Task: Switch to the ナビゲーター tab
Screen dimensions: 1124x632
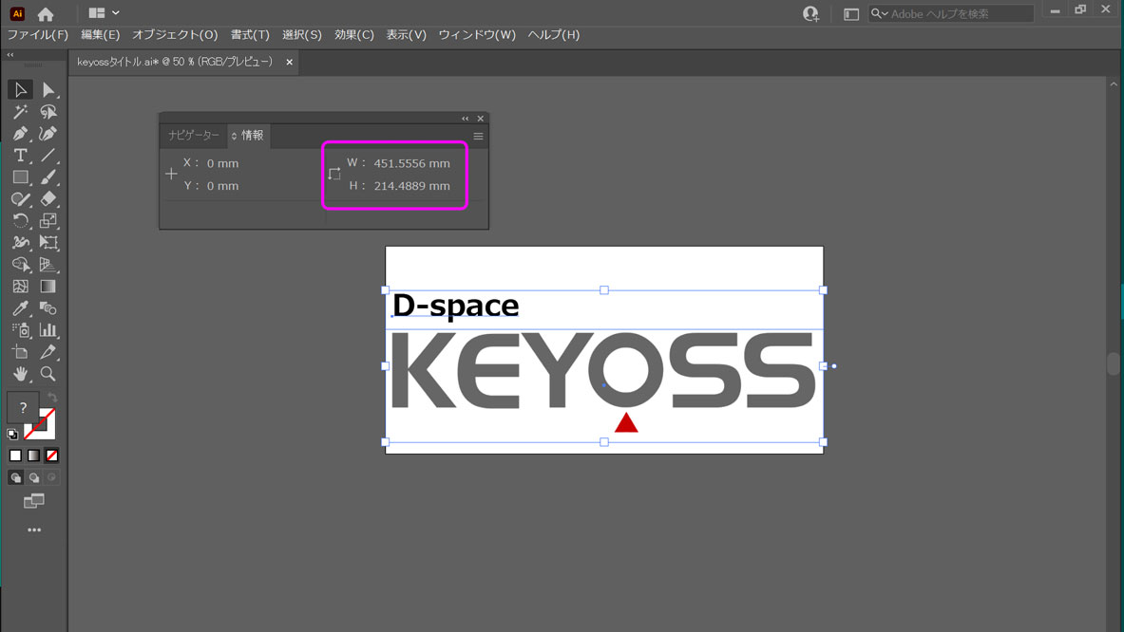Action: click(x=194, y=136)
